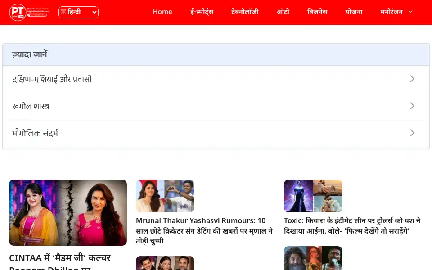Open CINTAA article large thumbnail
Image resolution: width=432 pixels, height=270 pixels.
pyautogui.click(x=68, y=213)
